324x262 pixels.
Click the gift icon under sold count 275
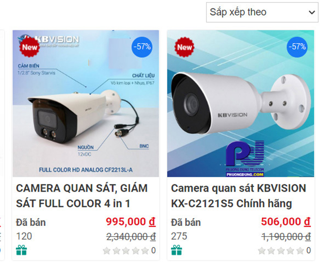click(x=176, y=250)
